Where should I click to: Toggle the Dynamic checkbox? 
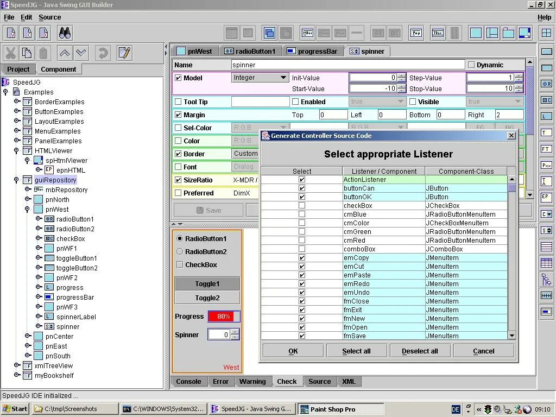[471, 65]
